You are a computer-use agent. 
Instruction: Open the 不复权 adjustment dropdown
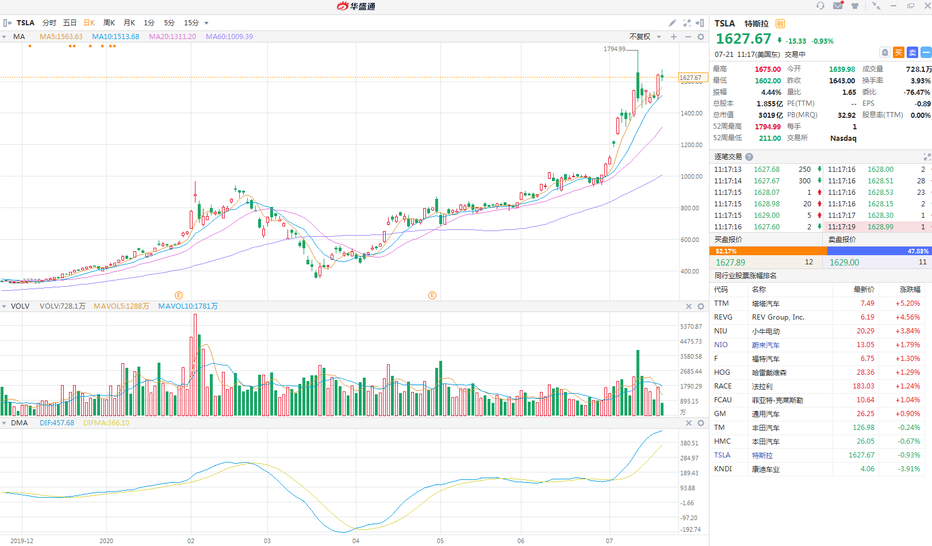point(645,37)
